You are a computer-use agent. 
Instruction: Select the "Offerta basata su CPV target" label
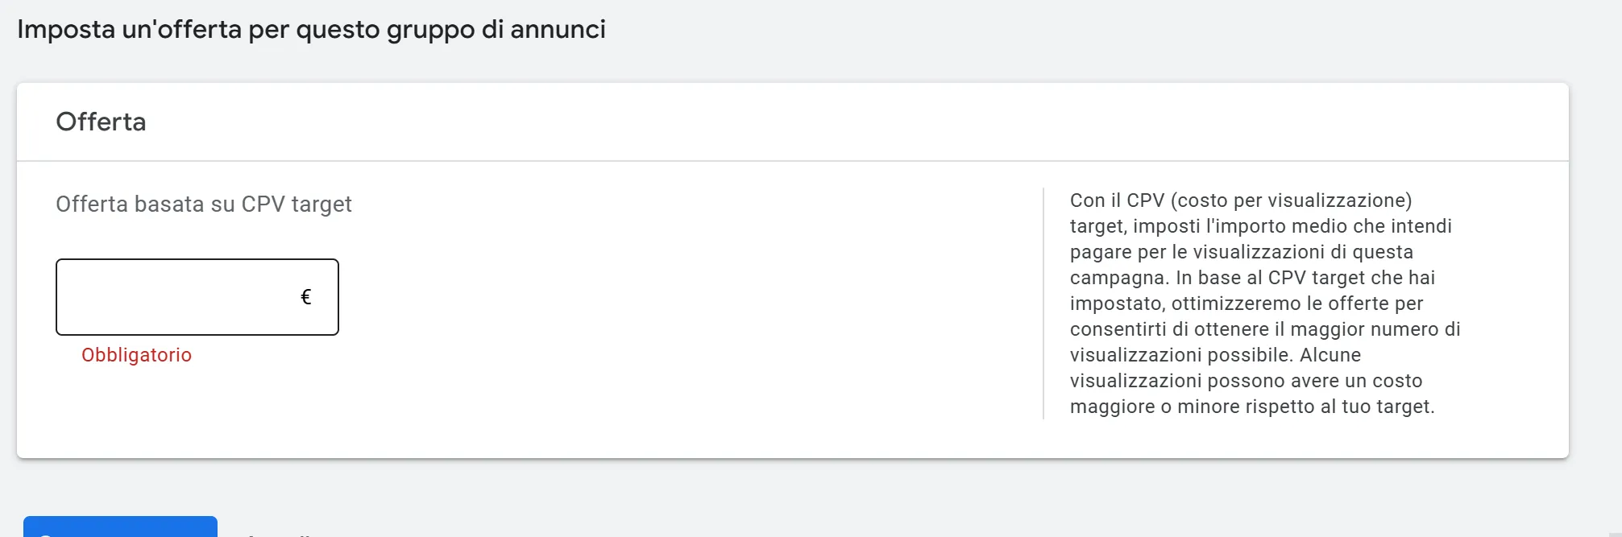[x=204, y=204]
